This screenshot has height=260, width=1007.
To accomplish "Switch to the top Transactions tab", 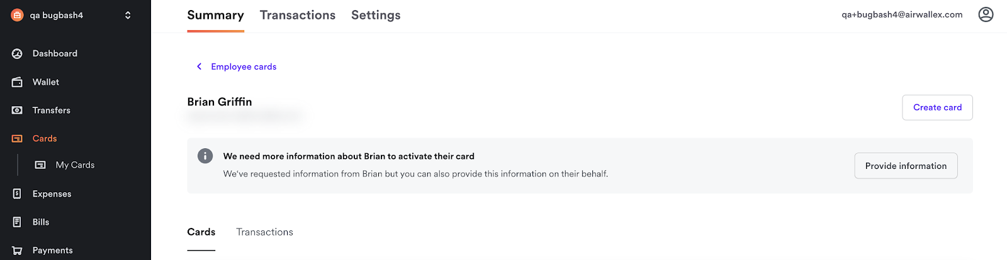I will pos(298,15).
